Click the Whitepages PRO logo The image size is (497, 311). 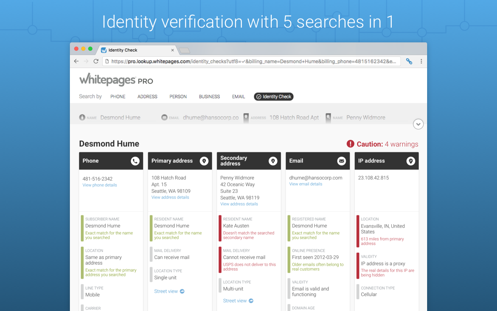[x=116, y=79]
